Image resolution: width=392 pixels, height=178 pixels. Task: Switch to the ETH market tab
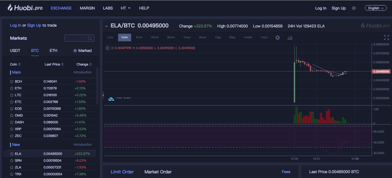tap(53, 51)
